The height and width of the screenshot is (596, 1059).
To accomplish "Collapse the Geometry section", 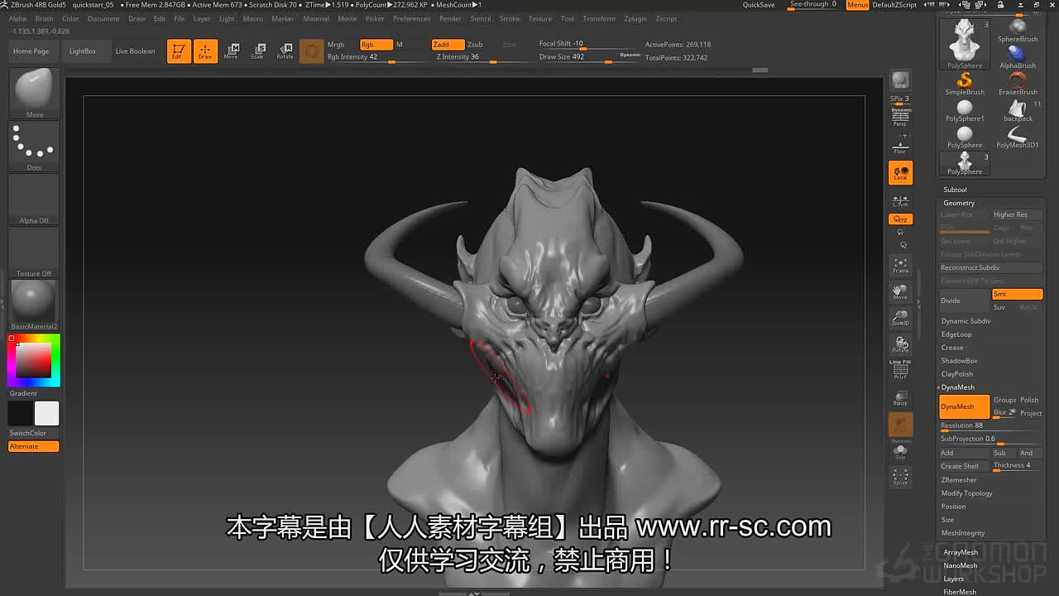I will [959, 203].
